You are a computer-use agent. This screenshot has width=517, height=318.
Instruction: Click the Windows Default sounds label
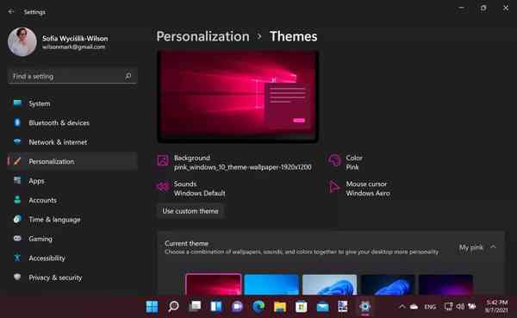pyautogui.click(x=200, y=193)
